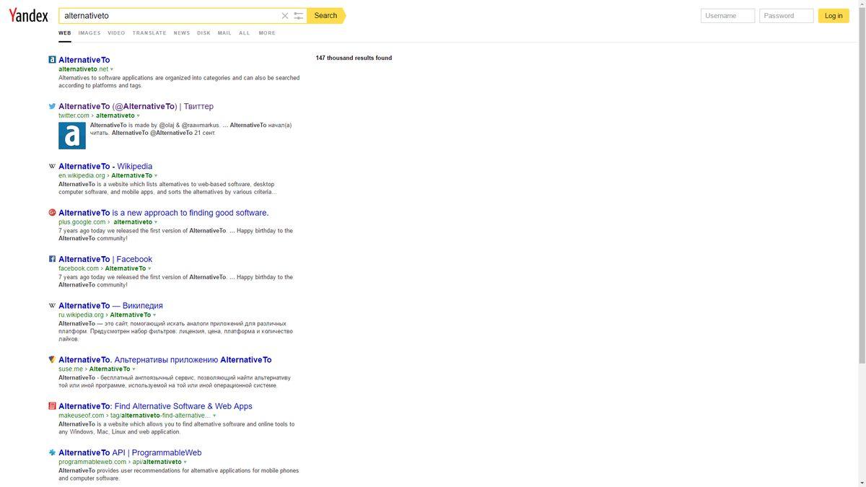
Task: Click into the search query box
Action: click(170, 16)
